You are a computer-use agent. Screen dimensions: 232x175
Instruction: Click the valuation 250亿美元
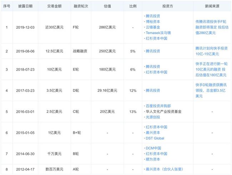coord(107,51)
